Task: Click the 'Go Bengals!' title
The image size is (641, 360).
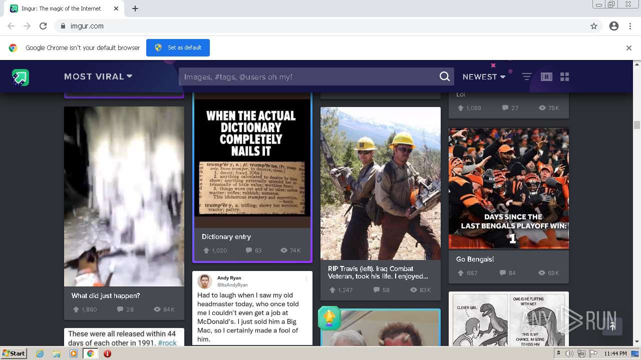Action: pyautogui.click(x=475, y=259)
